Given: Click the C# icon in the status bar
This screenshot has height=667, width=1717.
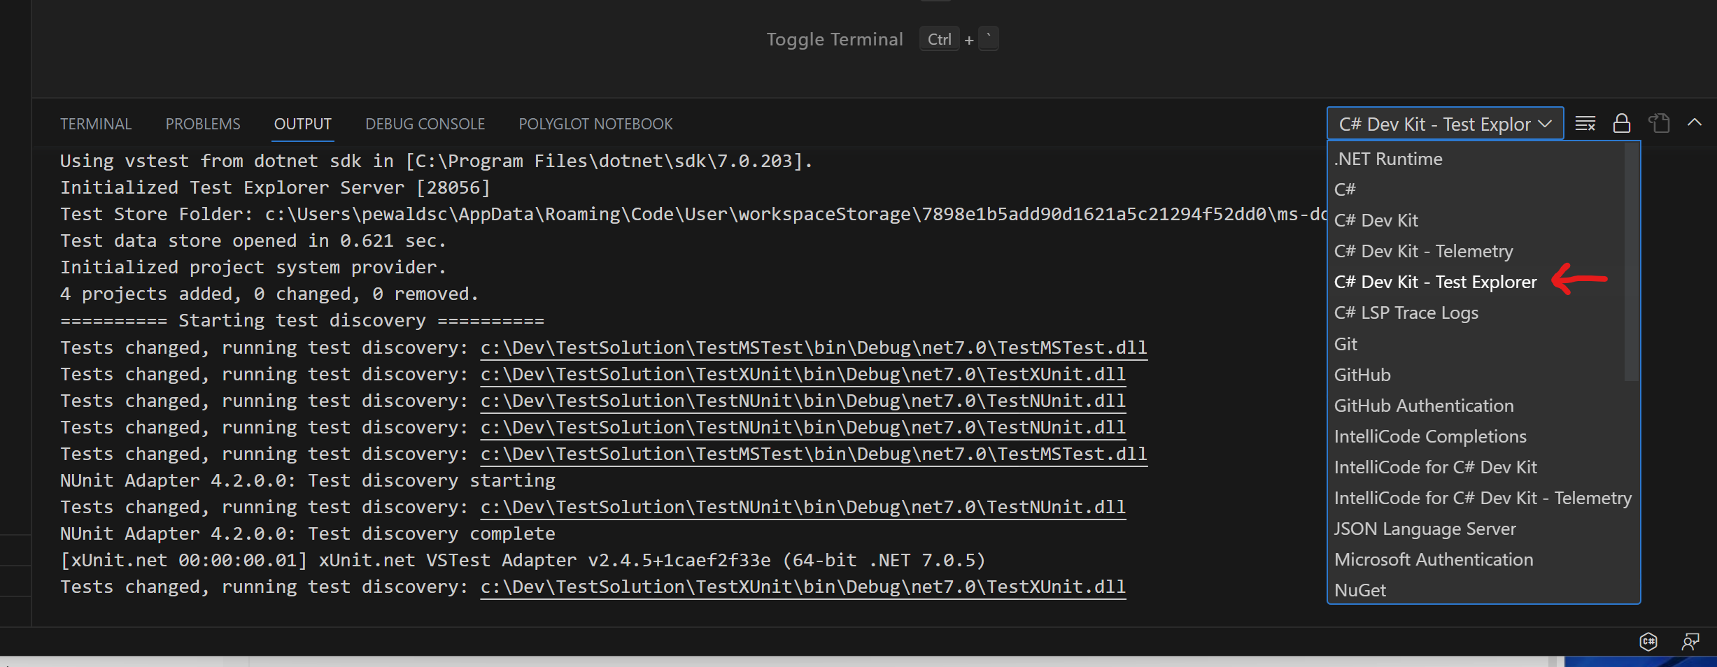Looking at the screenshot, I should (x=1648, y=642).
